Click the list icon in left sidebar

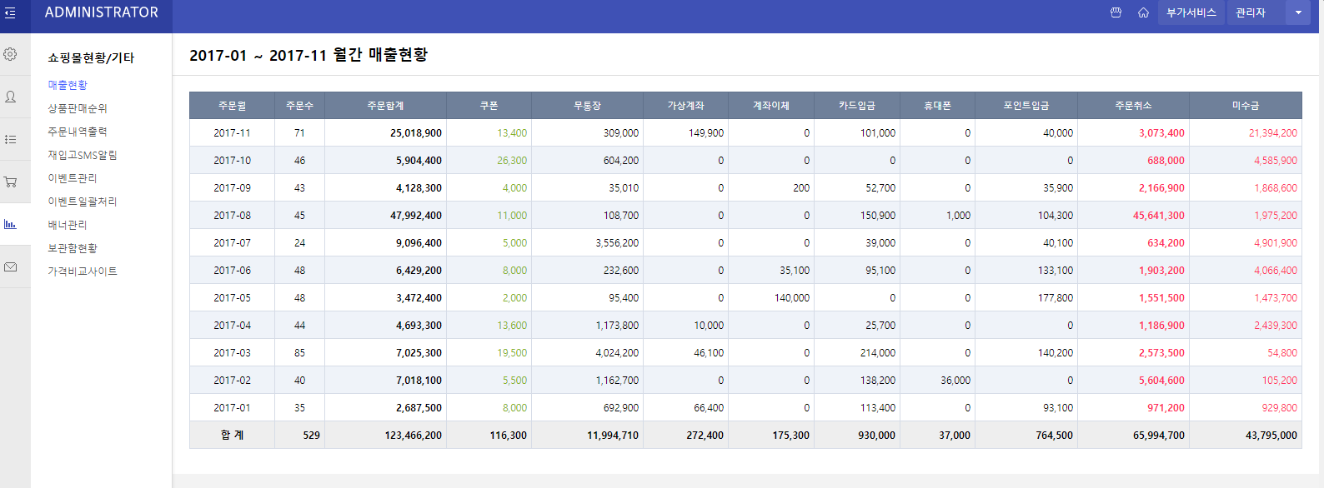[11, 139]
